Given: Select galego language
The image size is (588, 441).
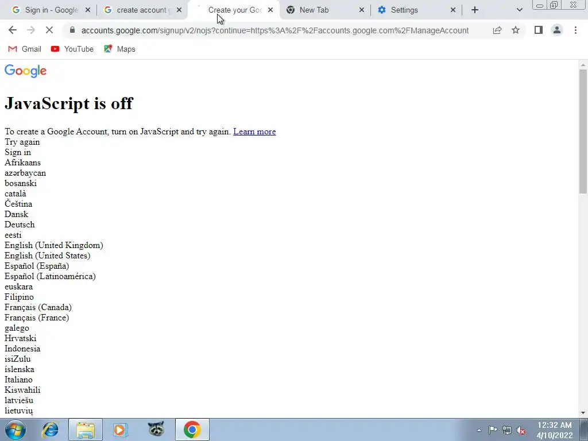Looking at the screenshot, I should coord(17,328).
